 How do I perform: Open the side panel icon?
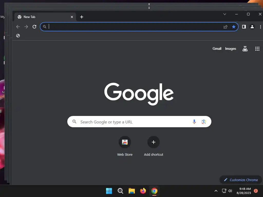click(244, 27)
